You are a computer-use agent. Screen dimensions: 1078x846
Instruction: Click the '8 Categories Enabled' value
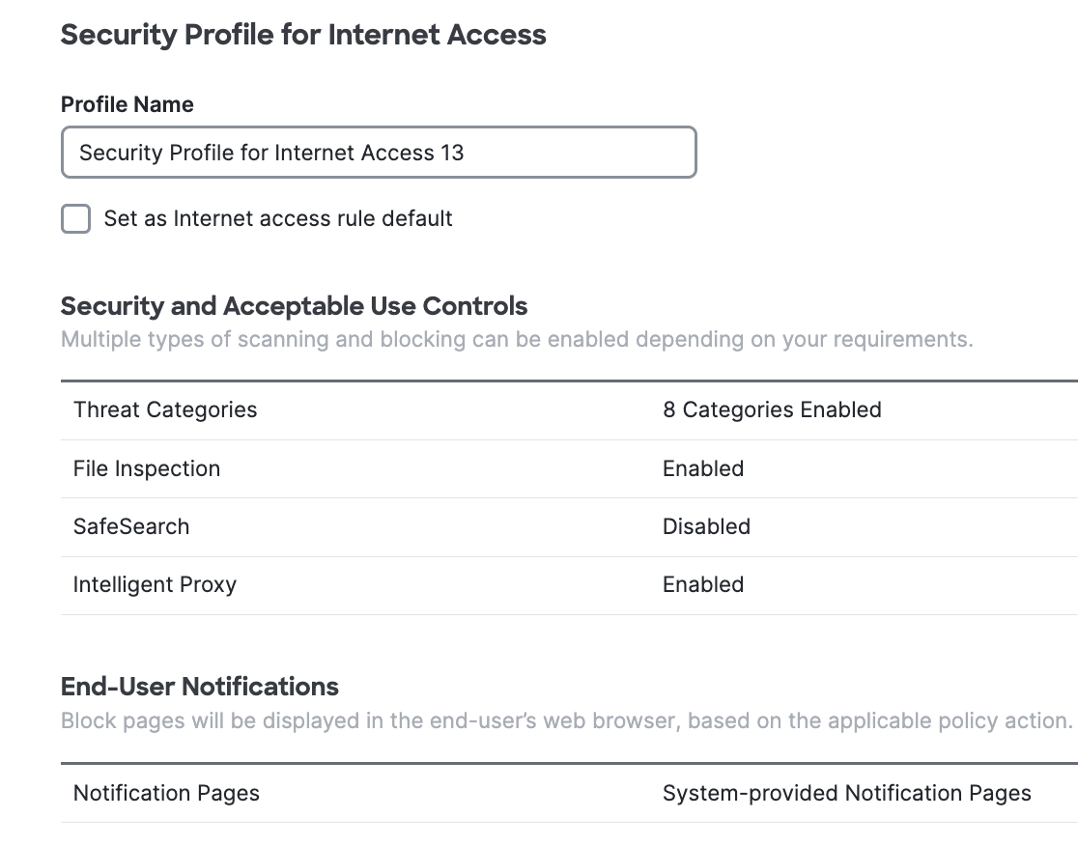point(772,409)
